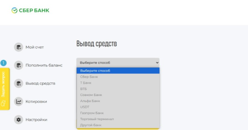Image resolution: width=248 pixels, height=130 pixels.
Task: Click the chart icon beside Котировки
Action: (19, 101)
